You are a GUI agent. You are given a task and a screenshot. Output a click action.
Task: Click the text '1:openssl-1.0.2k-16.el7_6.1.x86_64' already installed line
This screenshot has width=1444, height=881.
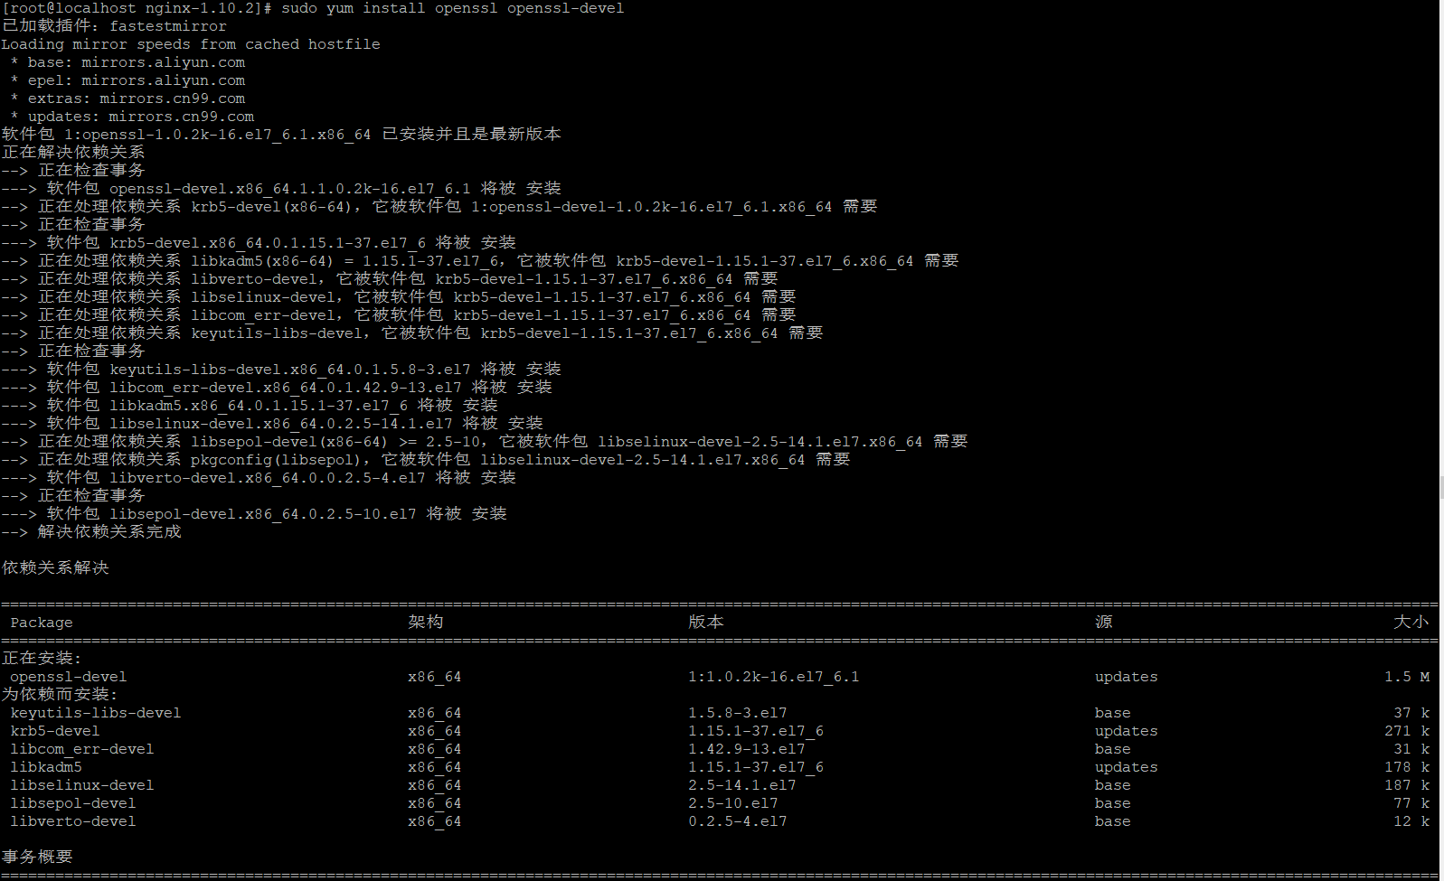tap(281, 134)
